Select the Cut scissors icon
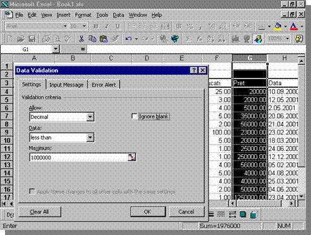The width and height of the screenshot is (311, 235). [x=81, y=39]
